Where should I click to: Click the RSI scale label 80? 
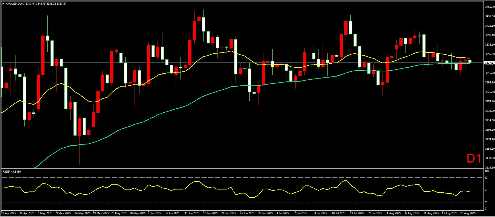pyautogui.click(x=486, y=178)
